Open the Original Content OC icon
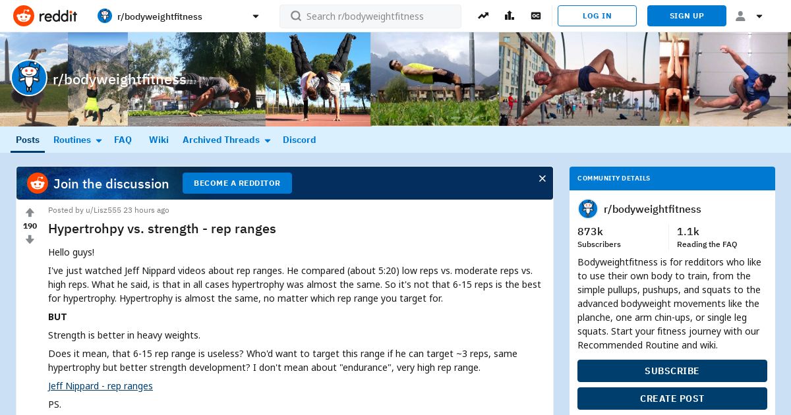This screenshot has height=415, width=791. click(x=536, y=16)
